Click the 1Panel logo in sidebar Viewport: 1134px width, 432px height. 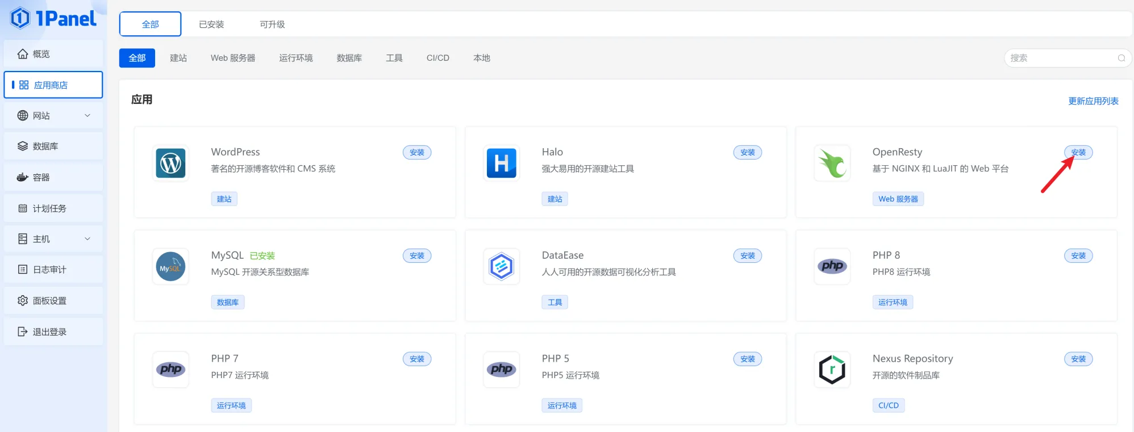click(x=53, y=19)
